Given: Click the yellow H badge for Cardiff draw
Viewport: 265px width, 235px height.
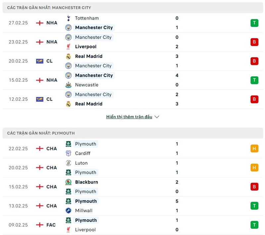Looking at the screenshot, I should point(254,148).
